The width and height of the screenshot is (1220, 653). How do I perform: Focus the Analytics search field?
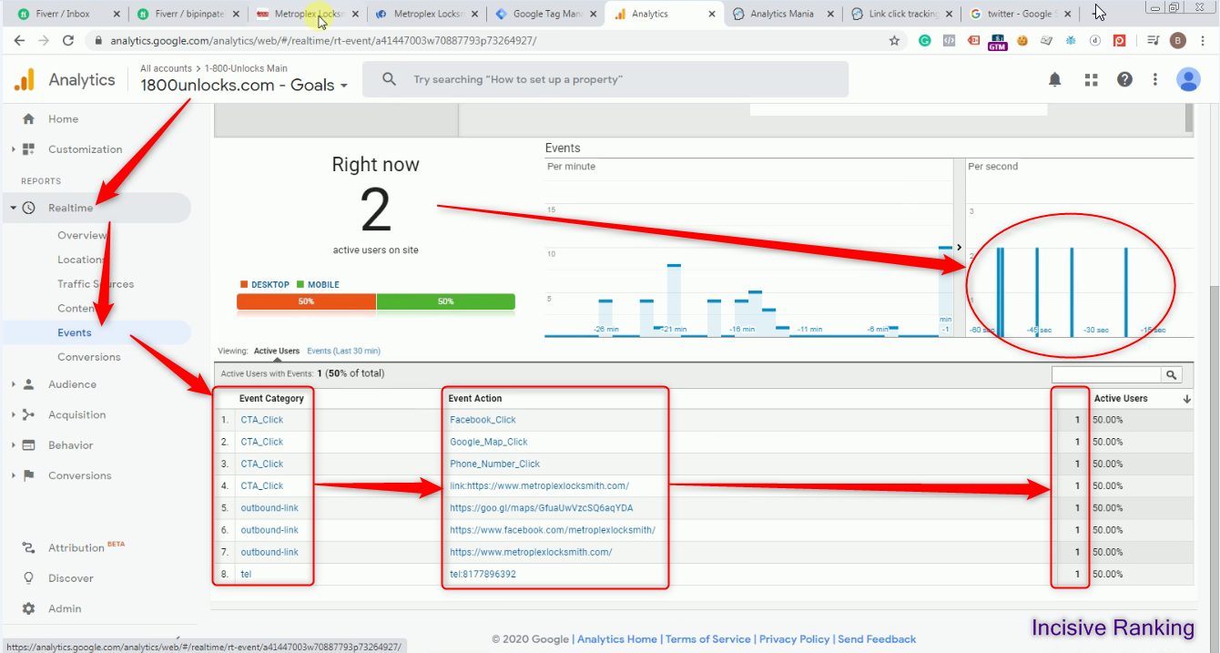pos(605,79)
